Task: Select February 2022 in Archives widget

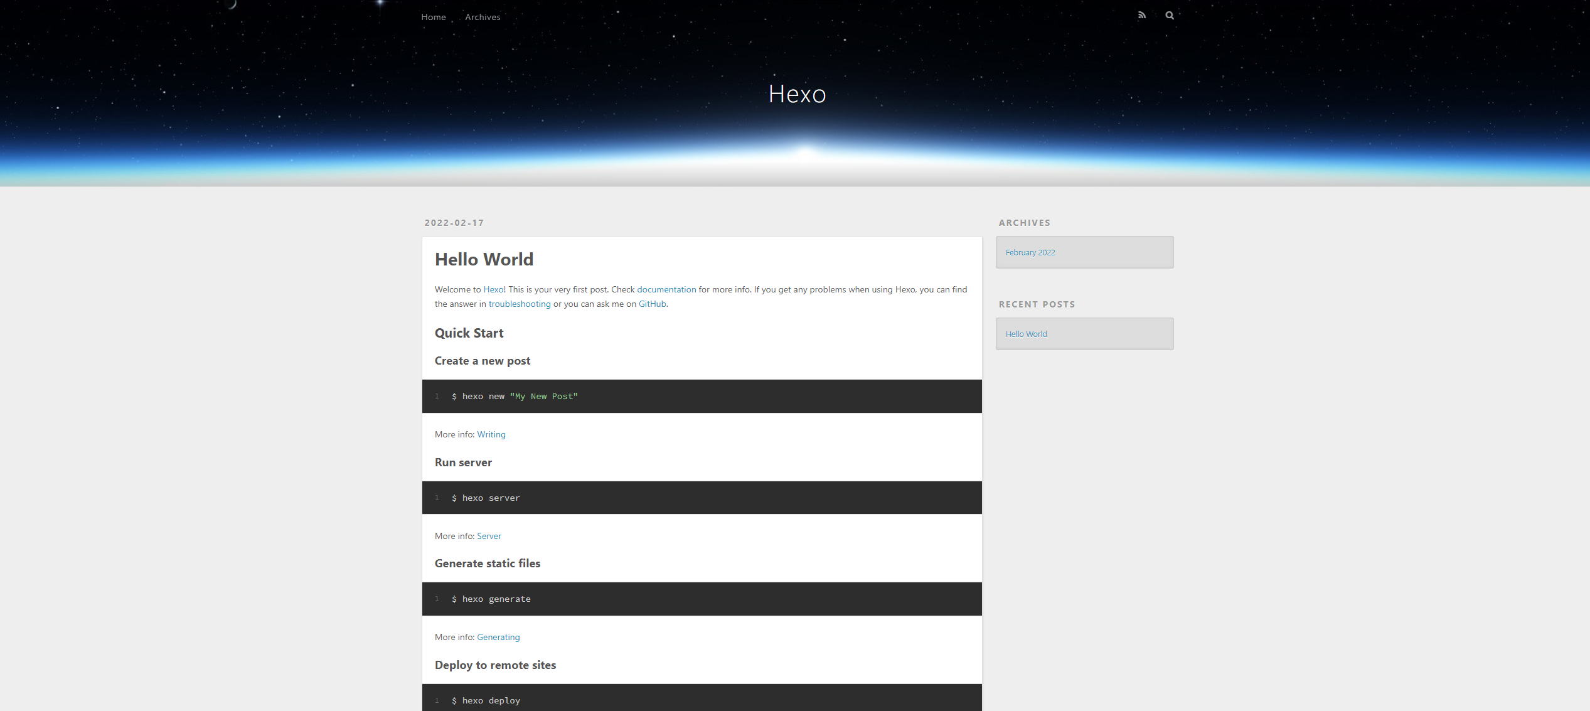Action: click(x=1030, y=252)
